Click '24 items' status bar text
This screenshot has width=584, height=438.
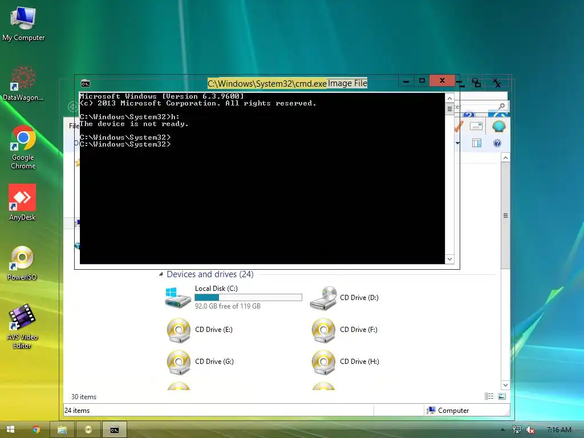click(x=77, y=411)
